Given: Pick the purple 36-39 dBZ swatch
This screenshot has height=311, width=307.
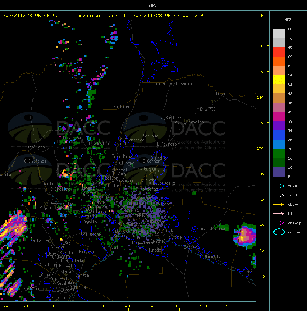Looking at the screenshot, I should coord(279,126).
